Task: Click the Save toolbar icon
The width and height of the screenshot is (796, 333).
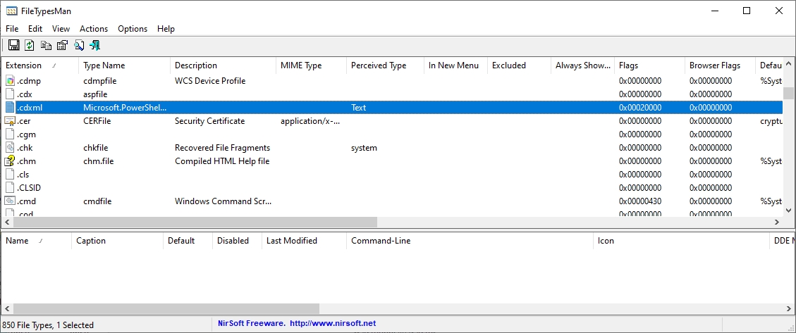Action: click(x=13, y=45)
